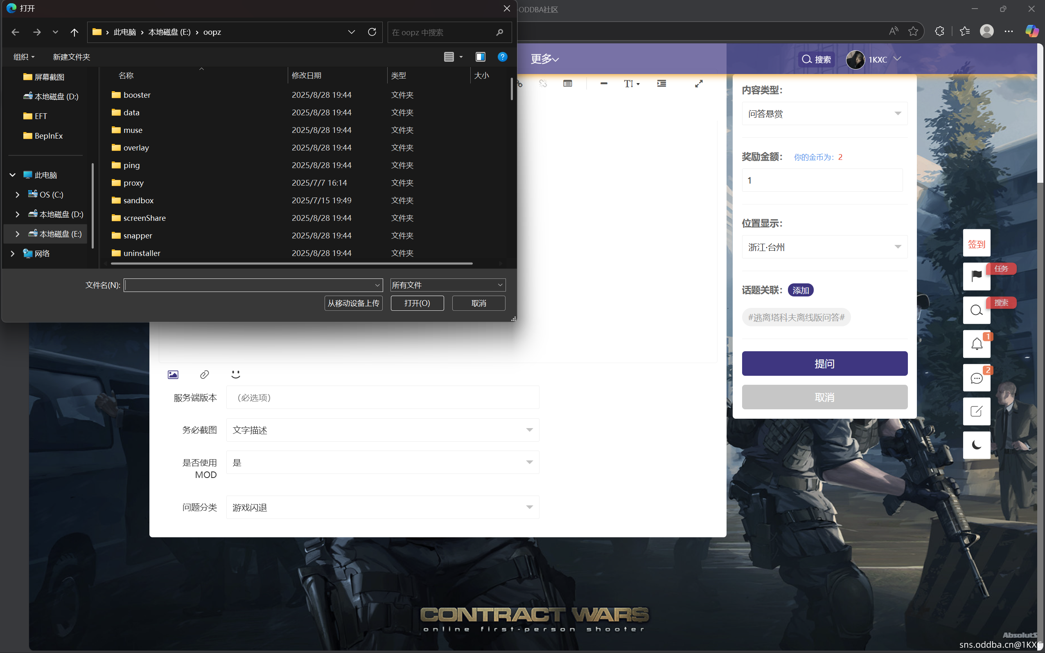The height and width of the screenshot is (653, 1045).
Task: Open the 更多 menu on webpage
Action: pyautogui.click(x=544, y=59)
